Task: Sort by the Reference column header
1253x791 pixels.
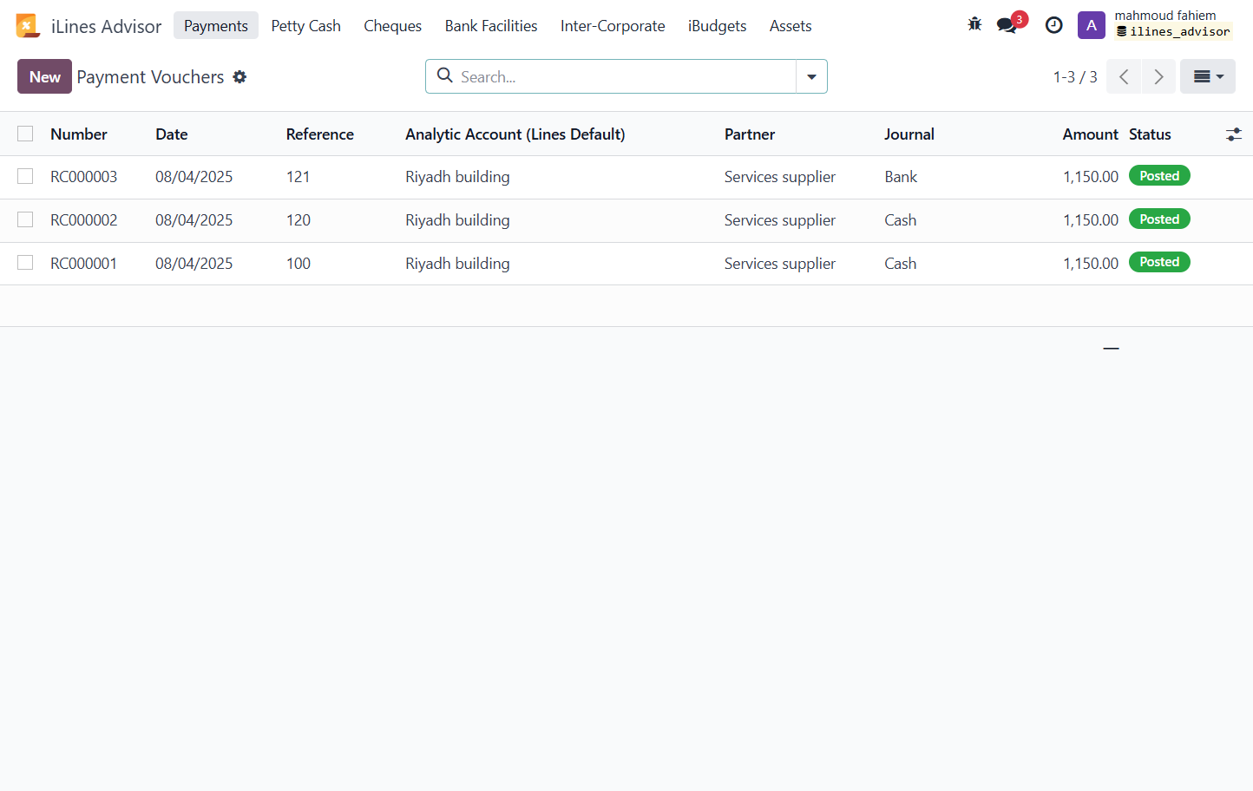Action: click(320, 134)
